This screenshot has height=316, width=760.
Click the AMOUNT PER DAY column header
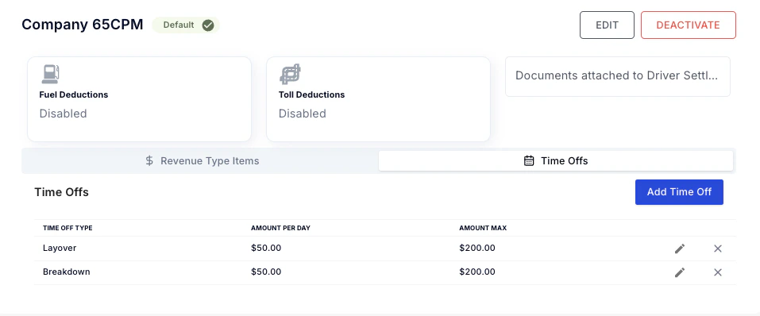(x=280, y=228)
